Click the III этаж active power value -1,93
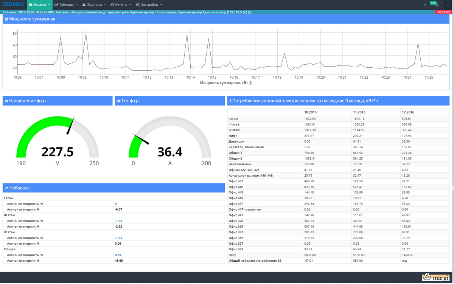Viewport: 454px width, 284px height. coord(118,221)
